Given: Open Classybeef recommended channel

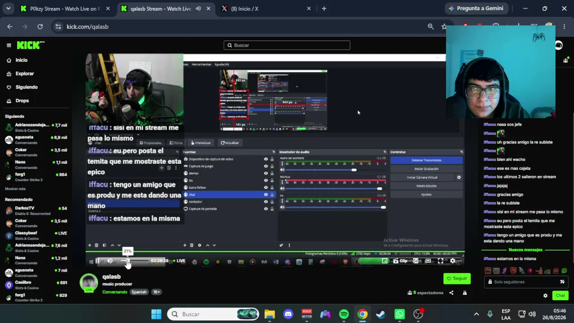Looking at the screenshot, I should point(36,236).
